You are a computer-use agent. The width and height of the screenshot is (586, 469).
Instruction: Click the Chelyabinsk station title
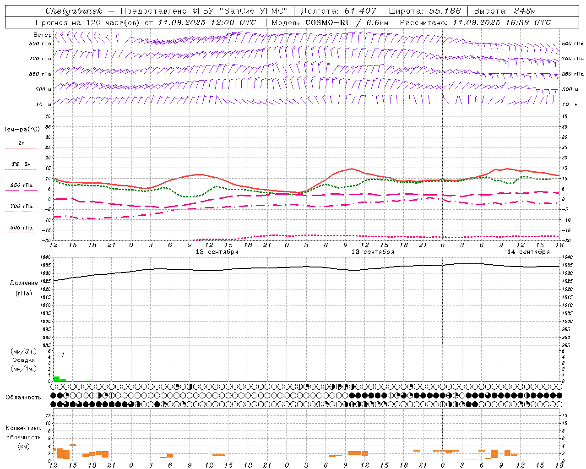(73, 11)
